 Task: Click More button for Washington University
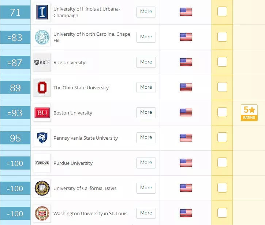tap(146, 213)
